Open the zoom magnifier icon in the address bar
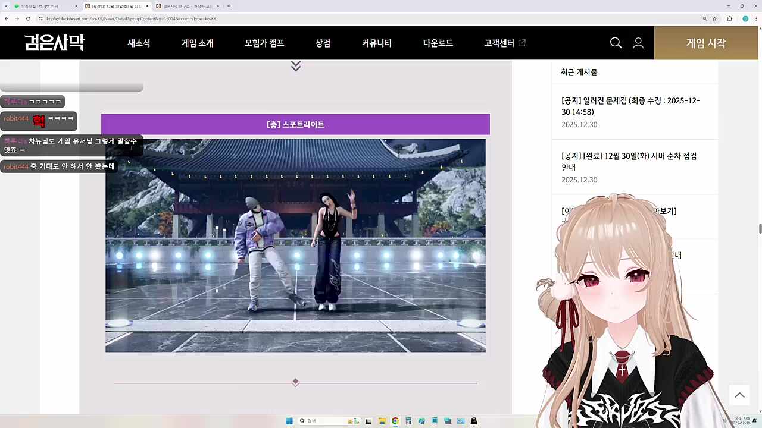 point(705,18)
